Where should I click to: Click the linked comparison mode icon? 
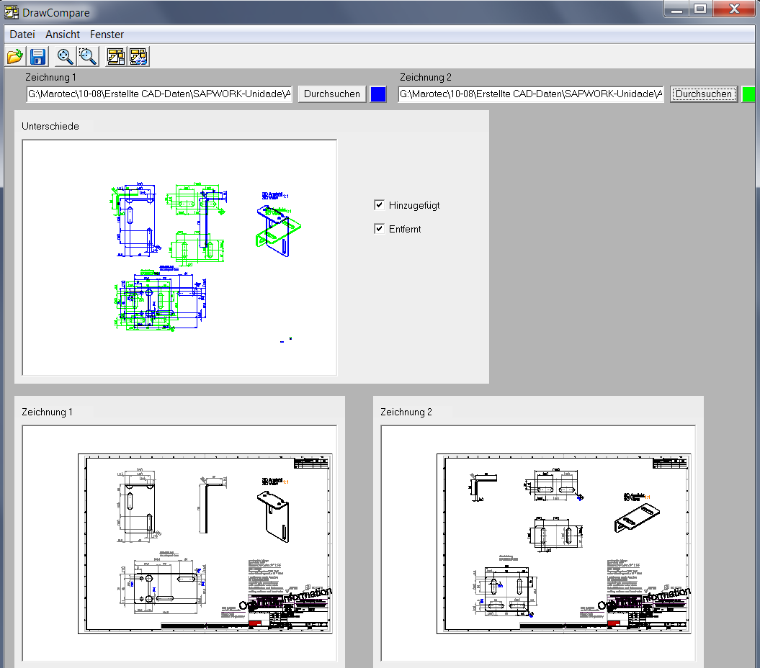(138, 56)
